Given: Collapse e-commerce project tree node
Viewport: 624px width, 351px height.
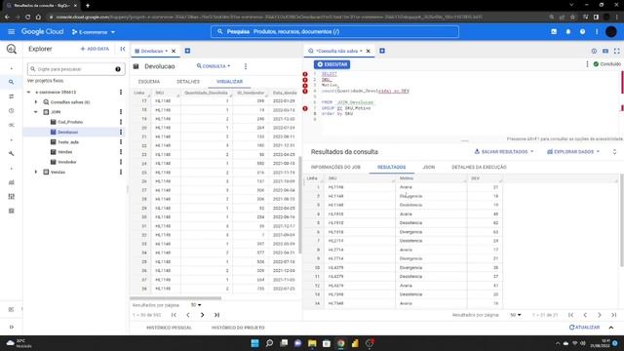Looking at the screenshot, I should coord(28,92).
